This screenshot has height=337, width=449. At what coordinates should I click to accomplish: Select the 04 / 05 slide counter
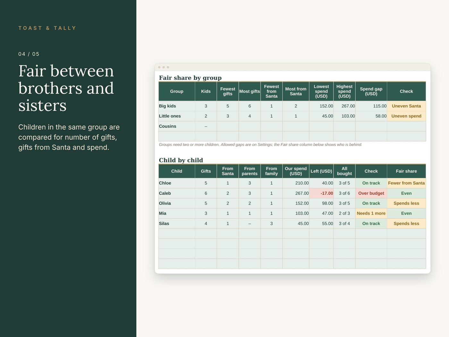[29, 54]
